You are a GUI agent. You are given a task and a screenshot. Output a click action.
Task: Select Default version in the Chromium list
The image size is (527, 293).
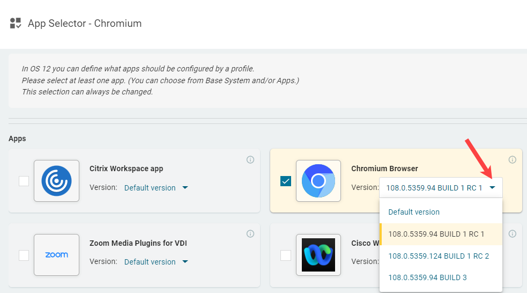[414, 212]
